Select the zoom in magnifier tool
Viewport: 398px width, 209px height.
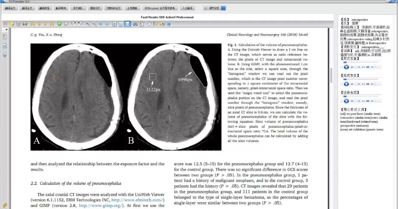point(88,24)
